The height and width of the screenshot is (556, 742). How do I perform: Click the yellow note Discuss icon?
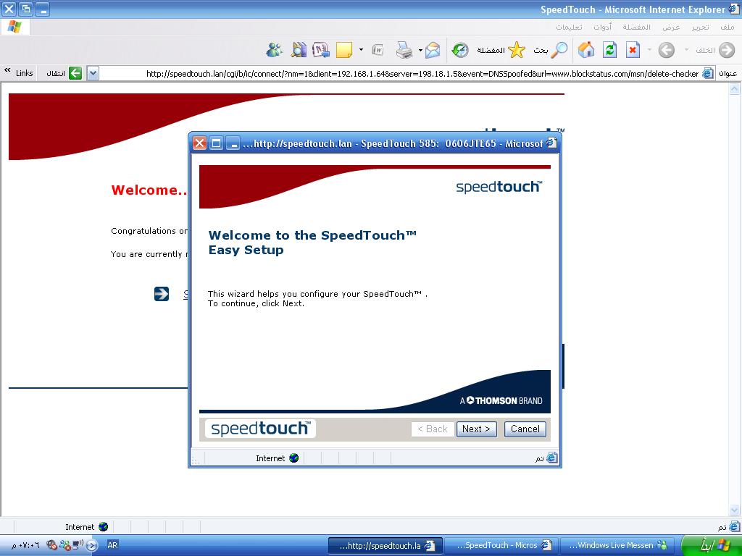tap(344, 50)
